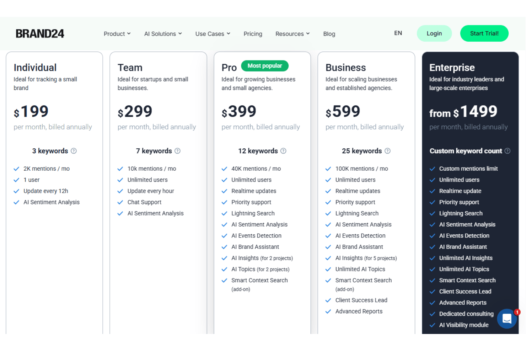Click '10k mentions / mo' feature
Screen dimensions: 526x351
(x=152, y=169)
